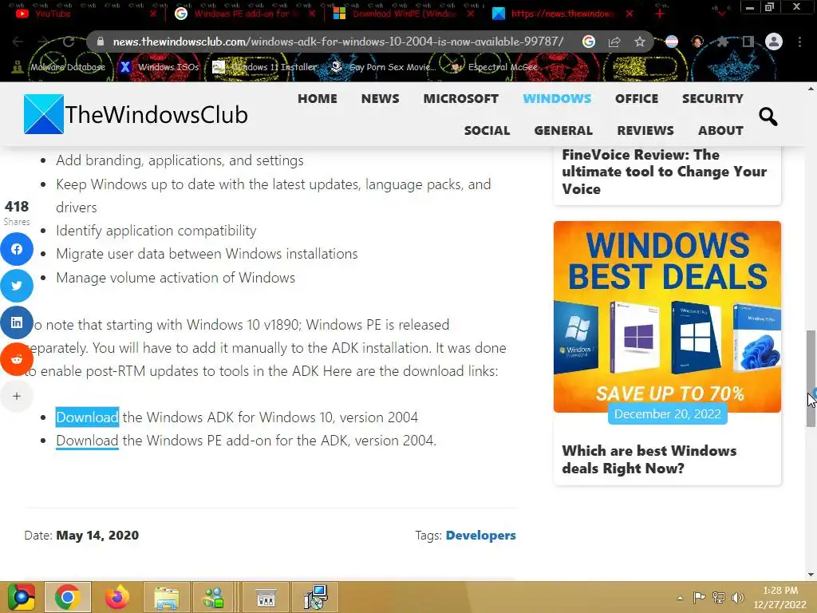This screenshot has height=613, width=817.
Task: Open Malware Database bookmark
Action: (x=59, y=67)
